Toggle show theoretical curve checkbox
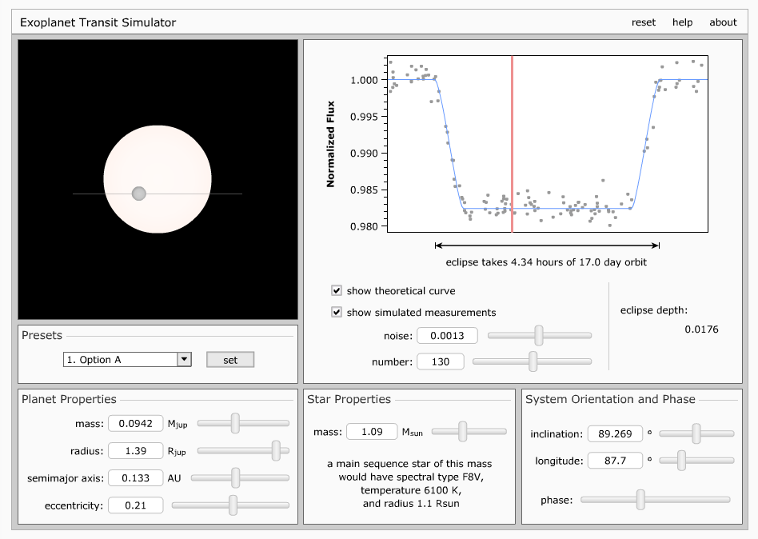The image size is (758, 539). point(337,291)
